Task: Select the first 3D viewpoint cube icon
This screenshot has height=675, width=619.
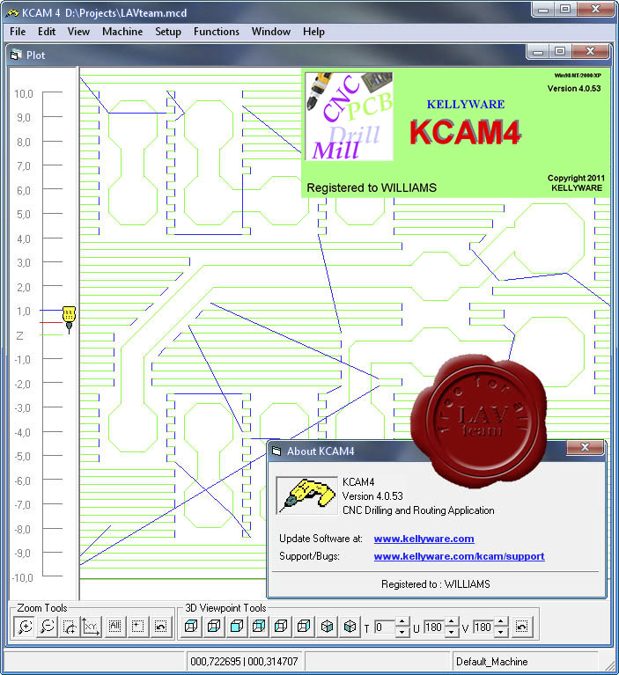Action: 191,627
